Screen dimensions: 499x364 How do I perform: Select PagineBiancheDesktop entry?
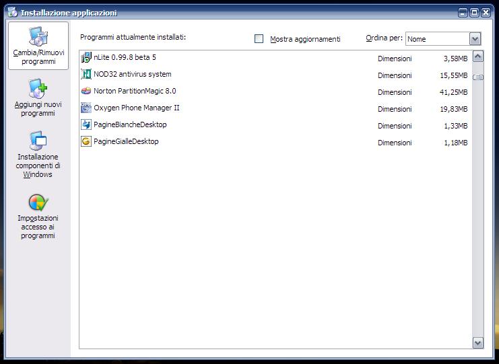[275, 125]
